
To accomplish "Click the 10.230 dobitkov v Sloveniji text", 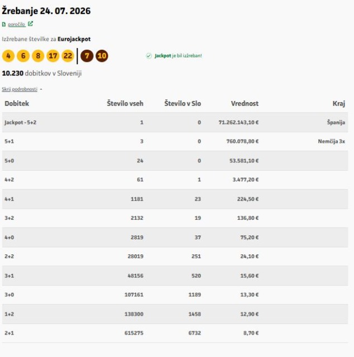I will (x=42, y=74).
